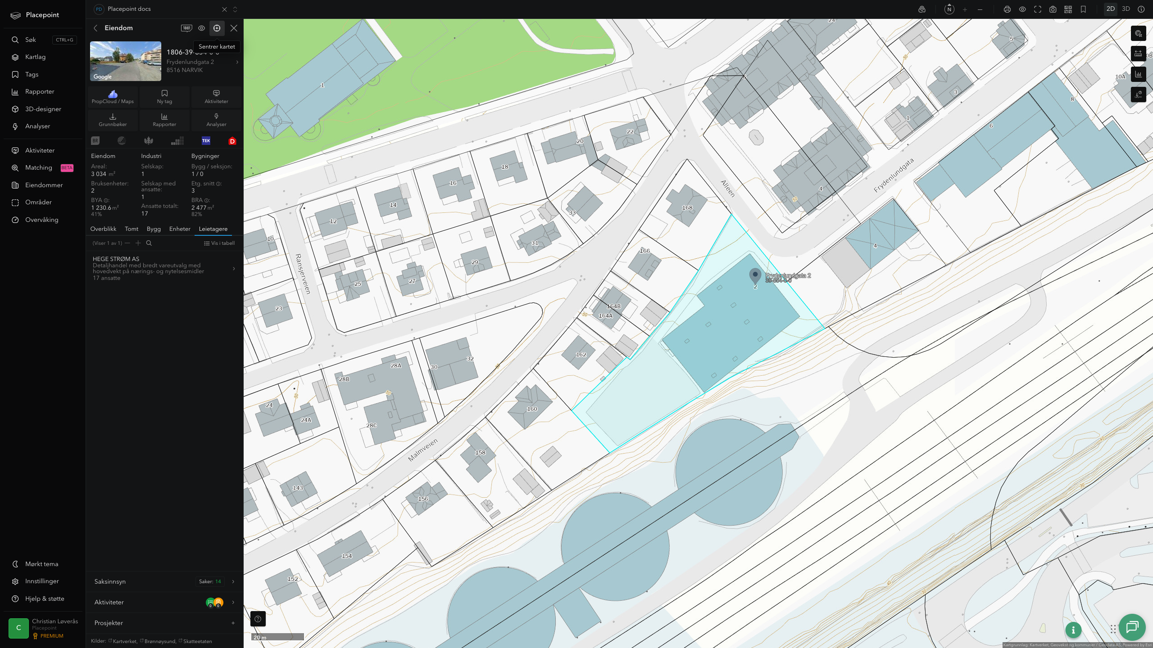The image size is (1153, 648).
Task: Expand HEGE STRØM AS tenant details
Action: [164, 268]
